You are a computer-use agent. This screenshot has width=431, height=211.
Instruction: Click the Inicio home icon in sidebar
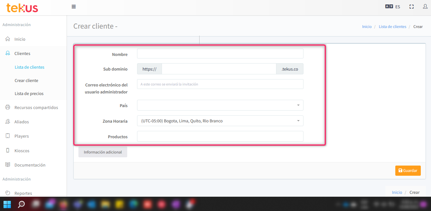[x=8, y=39]
